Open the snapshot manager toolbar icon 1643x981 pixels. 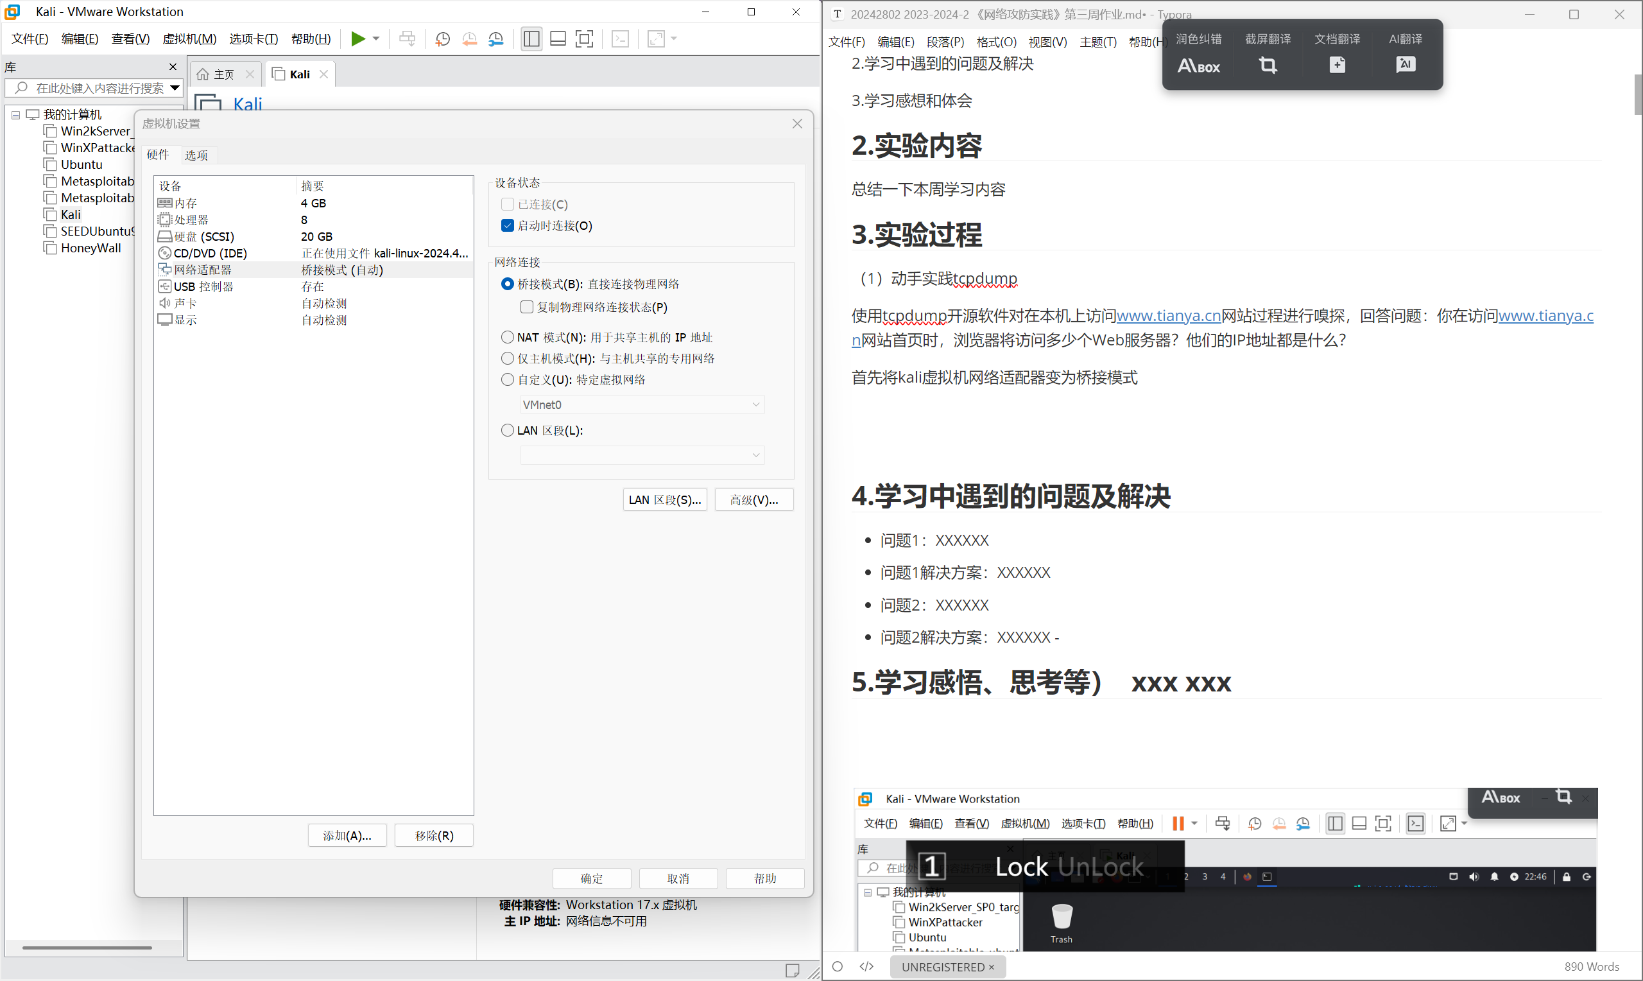pos(496,39)
